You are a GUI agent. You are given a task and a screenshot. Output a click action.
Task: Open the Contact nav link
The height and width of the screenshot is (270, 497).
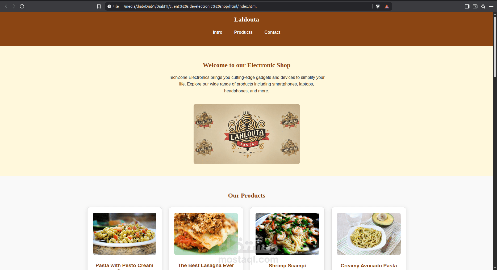point(272,32)
